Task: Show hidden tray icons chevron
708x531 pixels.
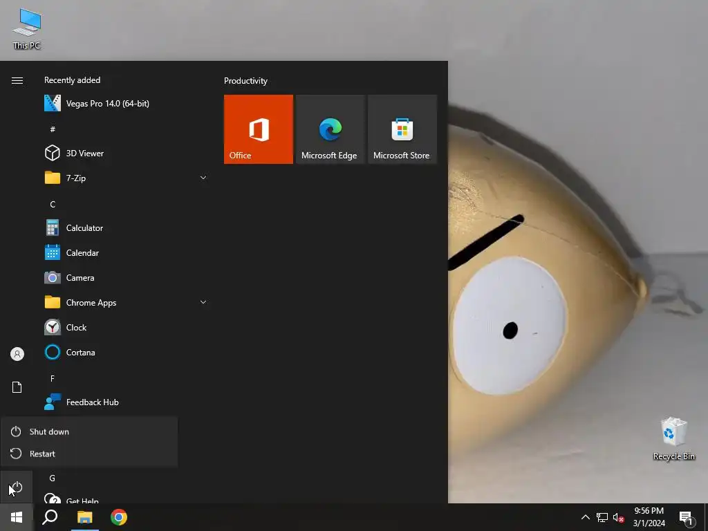Action: coord(585,517)
